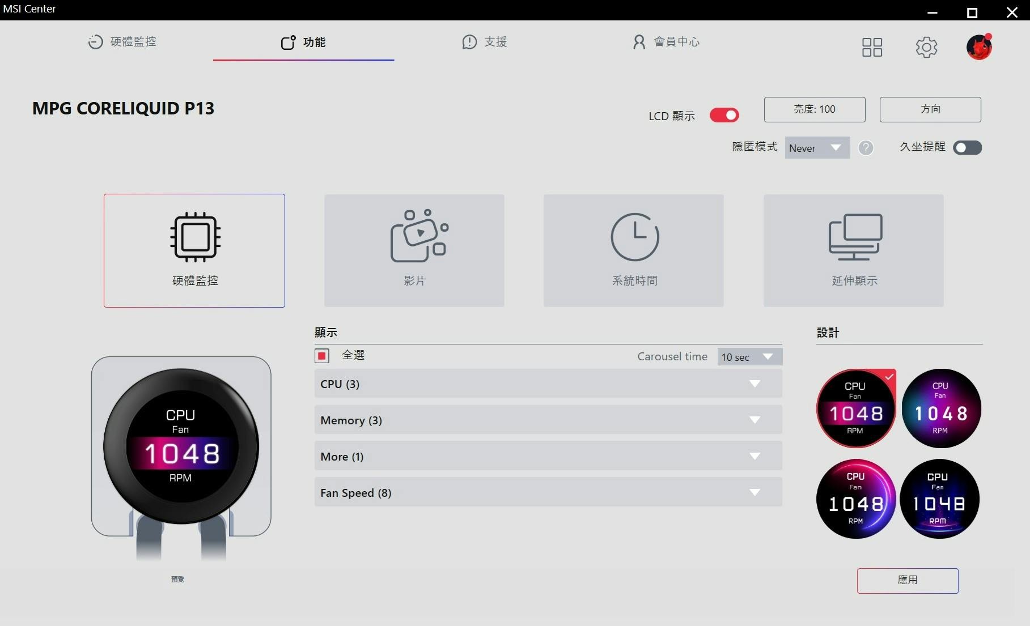Expand the Memory (3) section
The height and width of the screenshot is (626, 1030).
548,420
